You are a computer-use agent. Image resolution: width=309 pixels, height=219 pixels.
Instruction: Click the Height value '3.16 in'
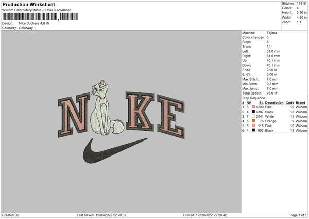301,12
